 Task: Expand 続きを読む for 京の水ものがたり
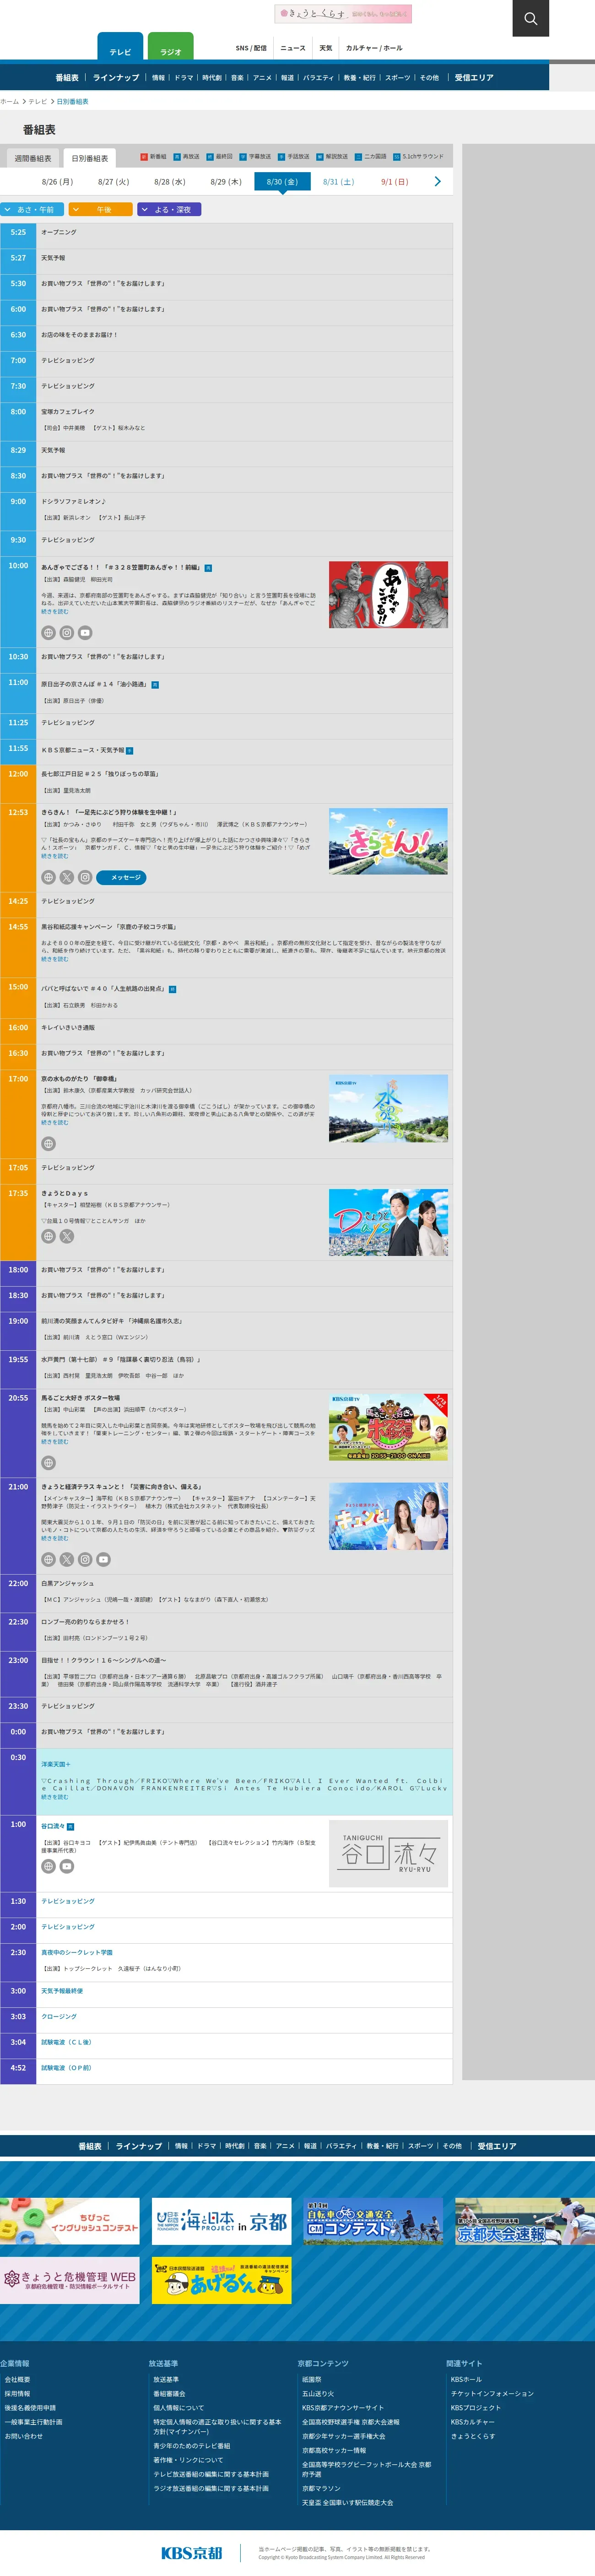(x=55, y=1122)
